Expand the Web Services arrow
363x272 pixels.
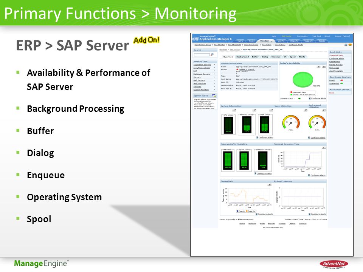click(x=214, y=83)
